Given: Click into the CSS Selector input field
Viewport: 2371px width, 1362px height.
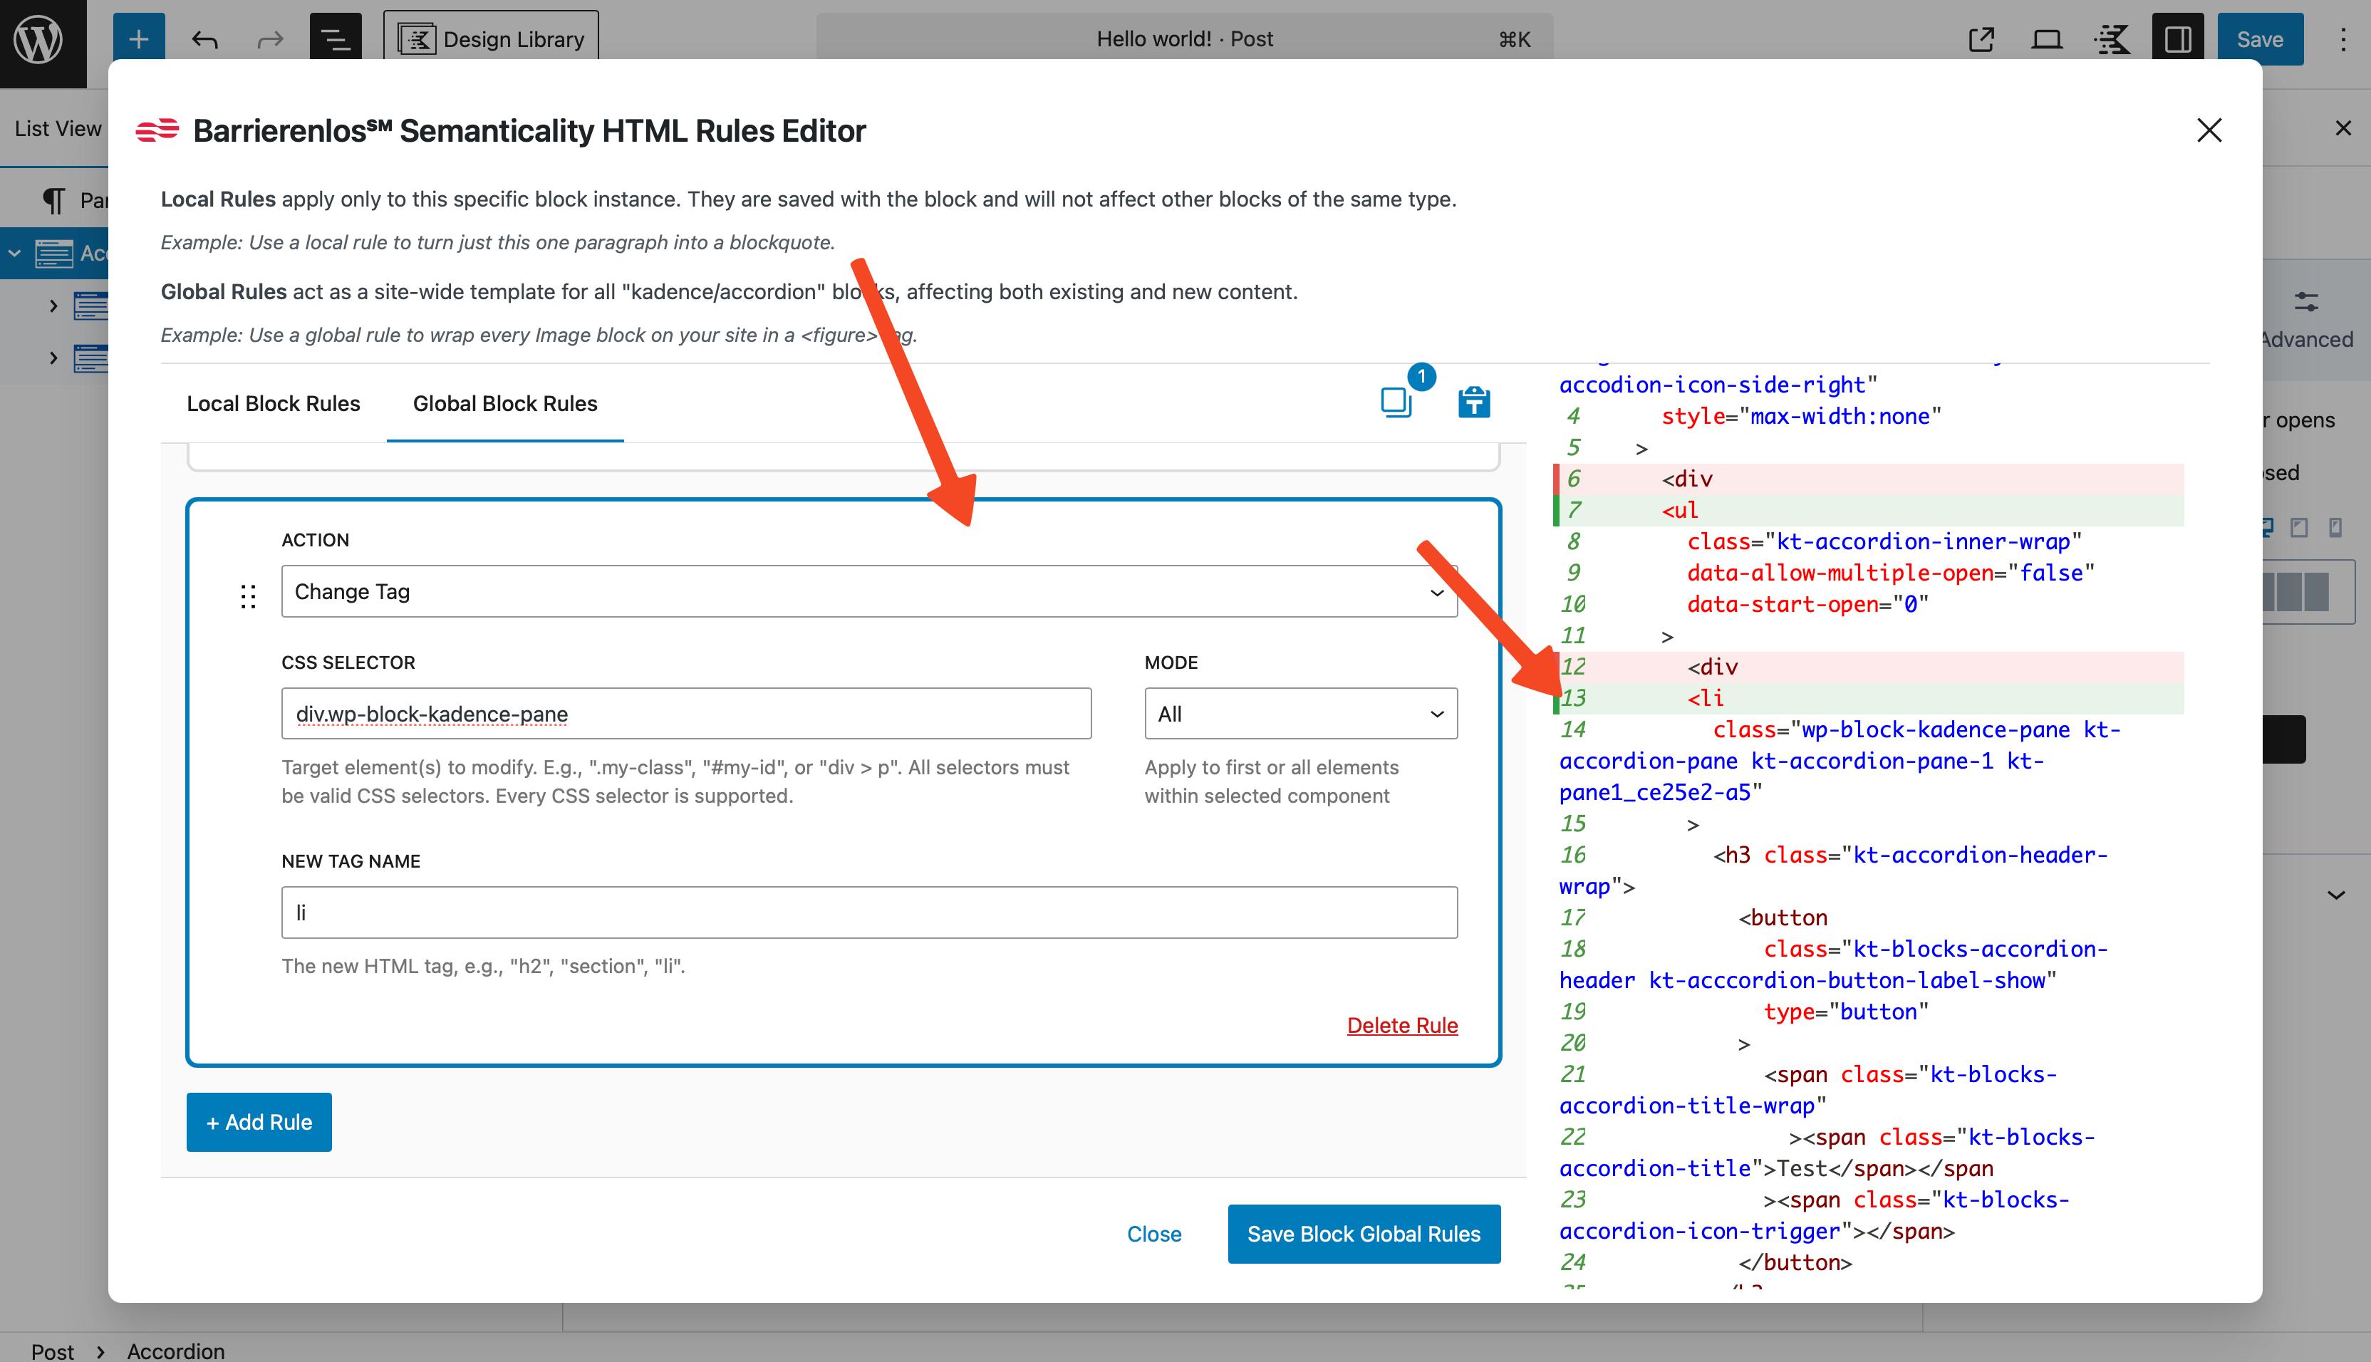Looking at the screenshot, I should click(x=685, y=714).
